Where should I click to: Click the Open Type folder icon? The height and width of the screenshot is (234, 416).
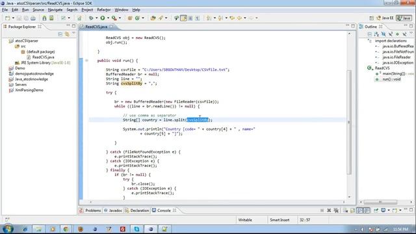coord(153,18)
